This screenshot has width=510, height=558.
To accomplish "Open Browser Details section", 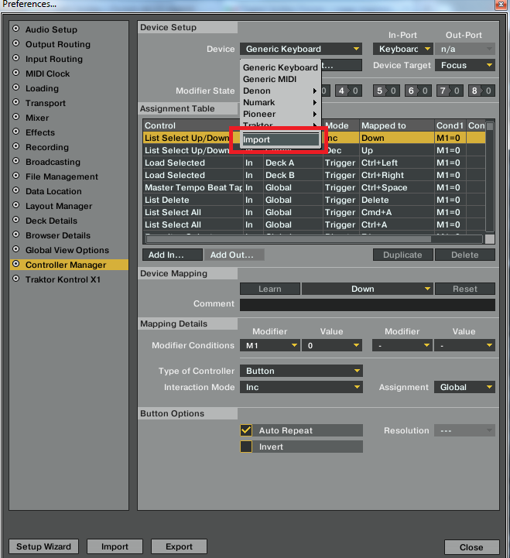I will pos(57,235).
